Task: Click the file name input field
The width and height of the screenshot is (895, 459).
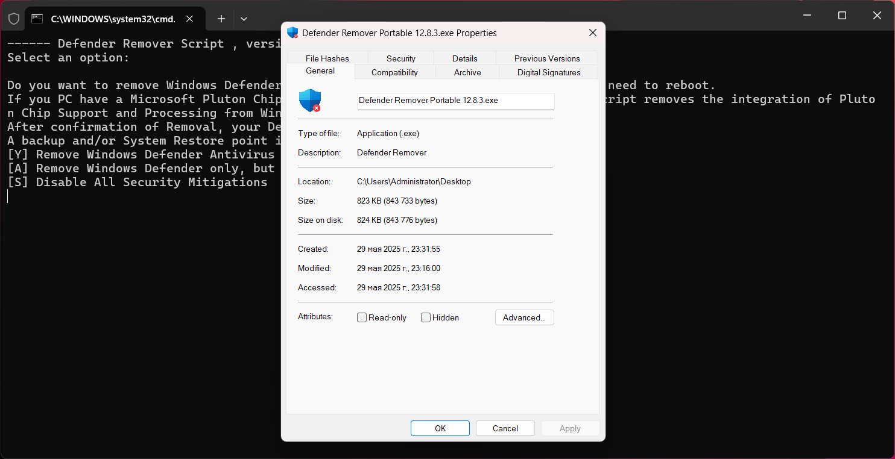Action: click(455, 101)
